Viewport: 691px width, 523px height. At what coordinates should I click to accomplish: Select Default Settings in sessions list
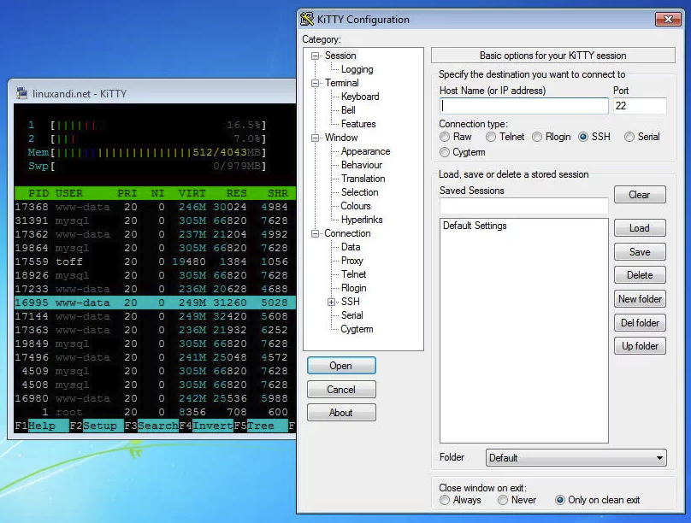tap(475, 226)
